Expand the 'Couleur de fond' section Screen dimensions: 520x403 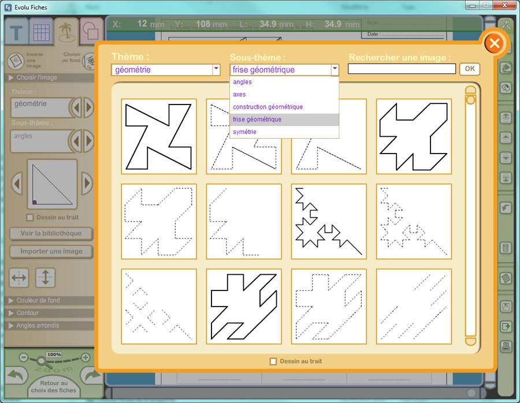pos(38,300)
